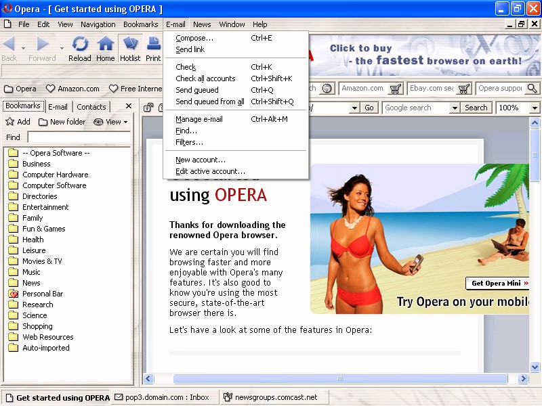Switch to the E-mail hotlist tab

(58, 107)
